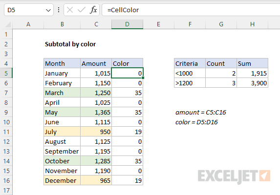280x195 pixels.
Task: Click the Color value 19 in July row
Action: point(128,132)
